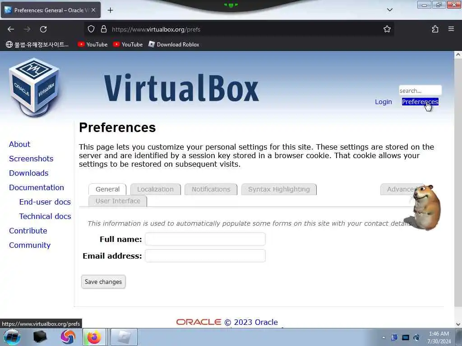Click the network monitor tray icon

point(406,337)
